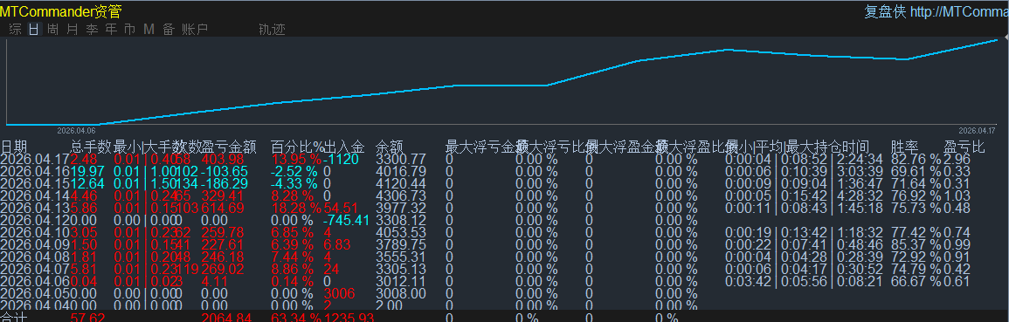Click the total lots 57.62
The width and height of the screenshot is (1009, 322).
click(87, 318)
